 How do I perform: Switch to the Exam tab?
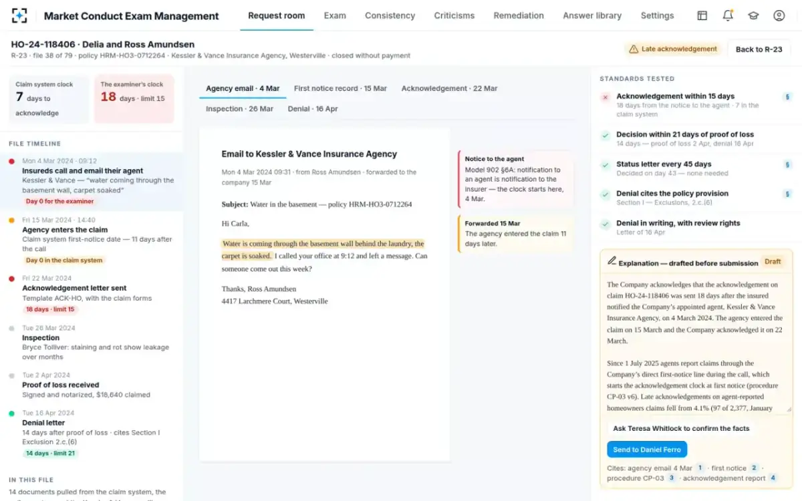(335, 15)
